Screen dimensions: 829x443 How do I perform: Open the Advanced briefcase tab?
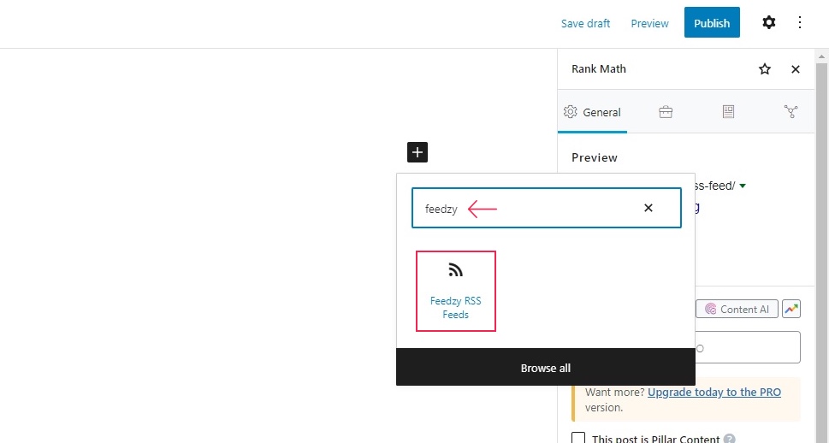click(666, 112)
